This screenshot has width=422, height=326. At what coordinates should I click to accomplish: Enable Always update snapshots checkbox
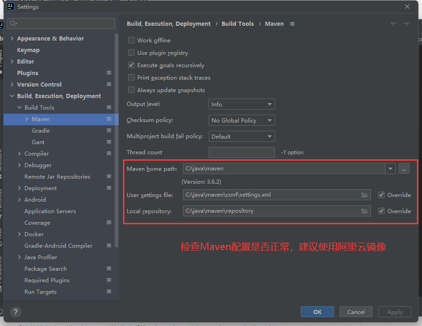coord(131,90)
